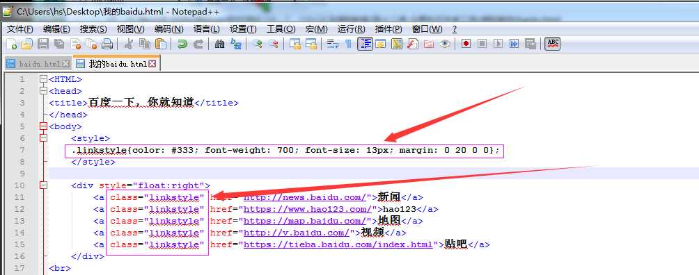Open the 设置(T) menu
This screenshot has height=275, width=699.
[243, 29]
